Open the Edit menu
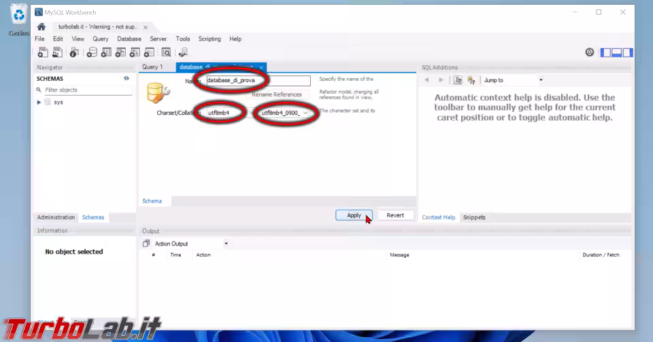 [58, 39]
